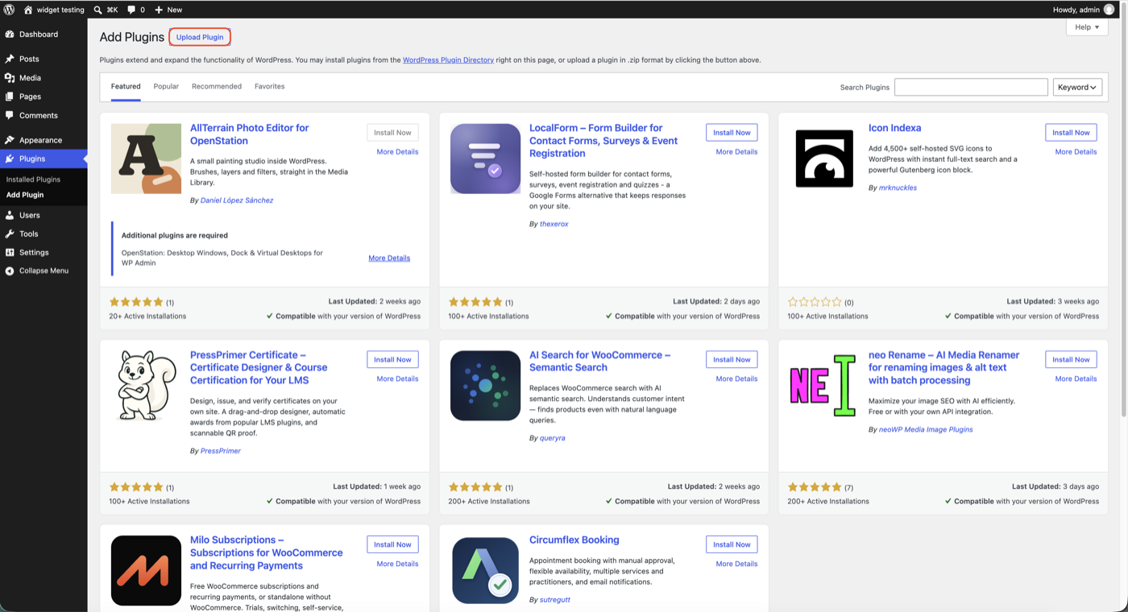This screenshot has height=612, width=1128.
Task: Switch to the Popular tab
Action: 166,86
